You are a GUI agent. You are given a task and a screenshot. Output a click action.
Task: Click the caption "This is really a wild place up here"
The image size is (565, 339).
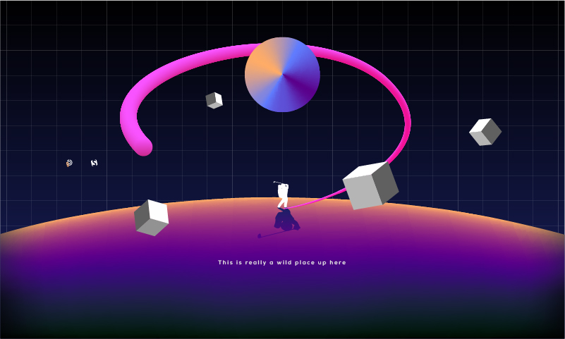click(282, 262)
